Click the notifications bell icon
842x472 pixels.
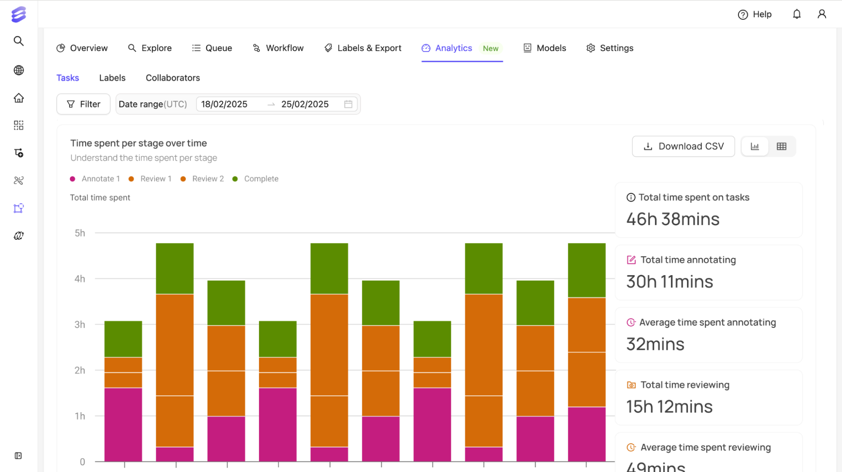tap(797, 14)
